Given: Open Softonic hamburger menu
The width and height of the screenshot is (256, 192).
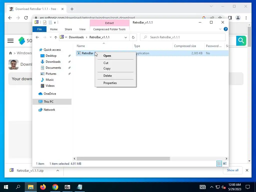Looking at the screenshot, I should [x=10, y=41].
